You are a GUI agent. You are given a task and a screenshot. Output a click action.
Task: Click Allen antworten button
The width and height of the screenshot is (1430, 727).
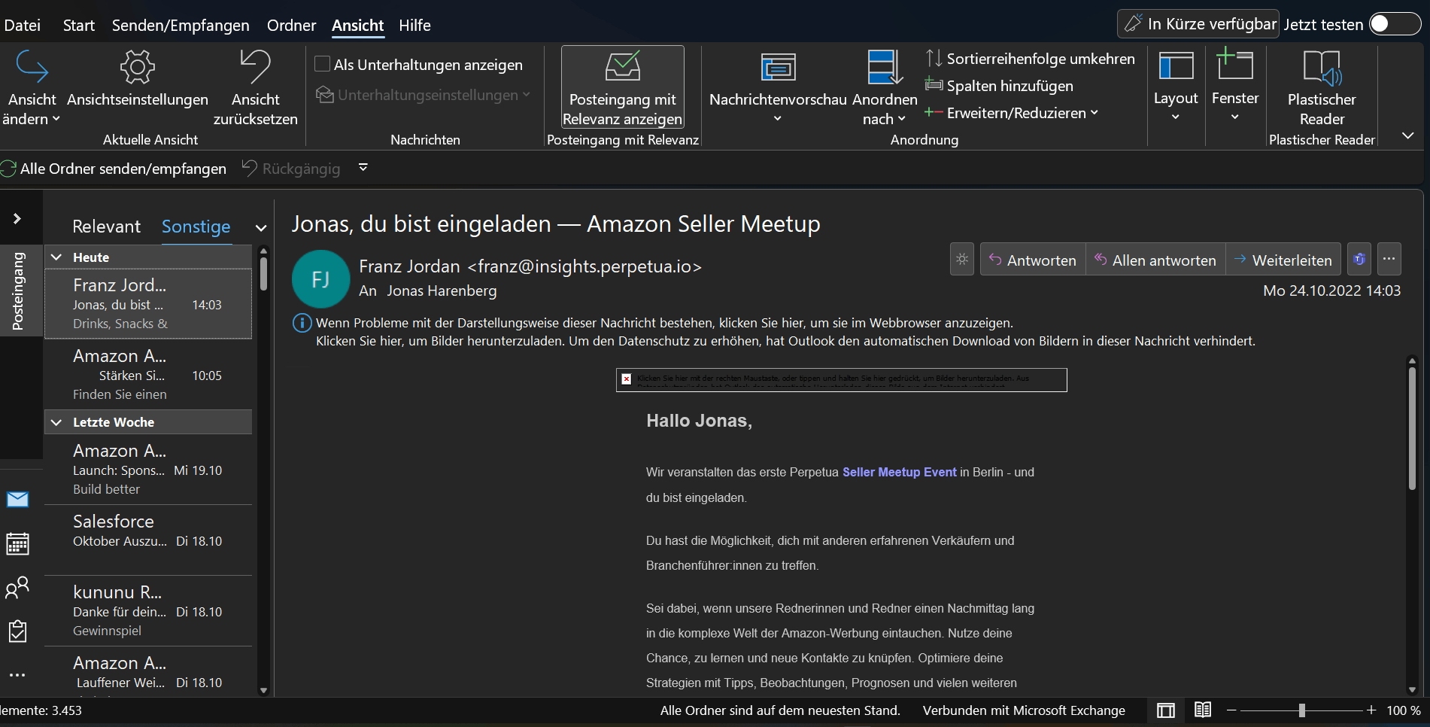[x=1155, y=260]
